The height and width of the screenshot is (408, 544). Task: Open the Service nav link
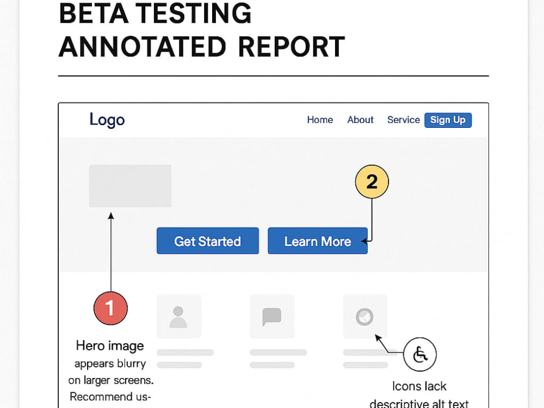(x=404, y=120)
